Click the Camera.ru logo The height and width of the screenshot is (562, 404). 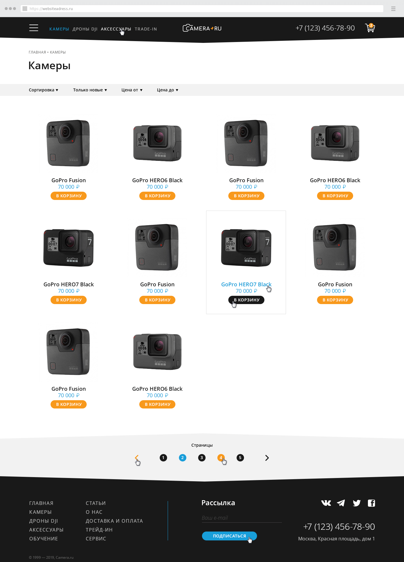click(x=202, y=28)
